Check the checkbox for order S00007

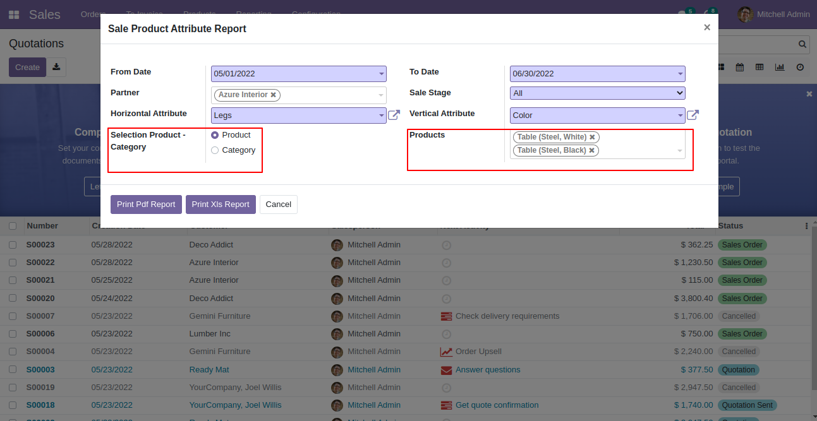coord(13,316)
